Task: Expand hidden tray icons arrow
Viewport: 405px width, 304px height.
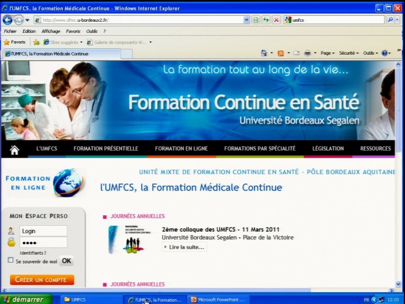Action: (374, 300)
